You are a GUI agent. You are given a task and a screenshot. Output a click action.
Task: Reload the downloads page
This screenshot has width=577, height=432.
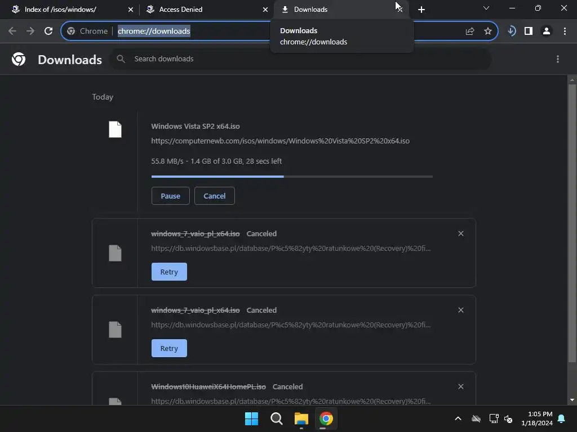48,31
